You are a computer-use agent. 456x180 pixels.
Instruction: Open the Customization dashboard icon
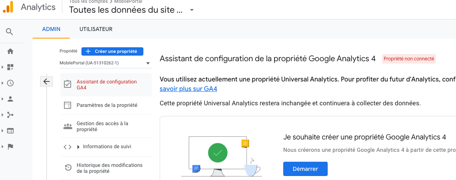(10, 67)
